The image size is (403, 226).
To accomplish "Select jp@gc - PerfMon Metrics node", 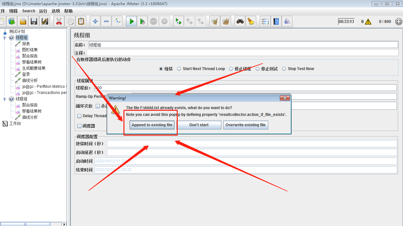I will 44,87.
